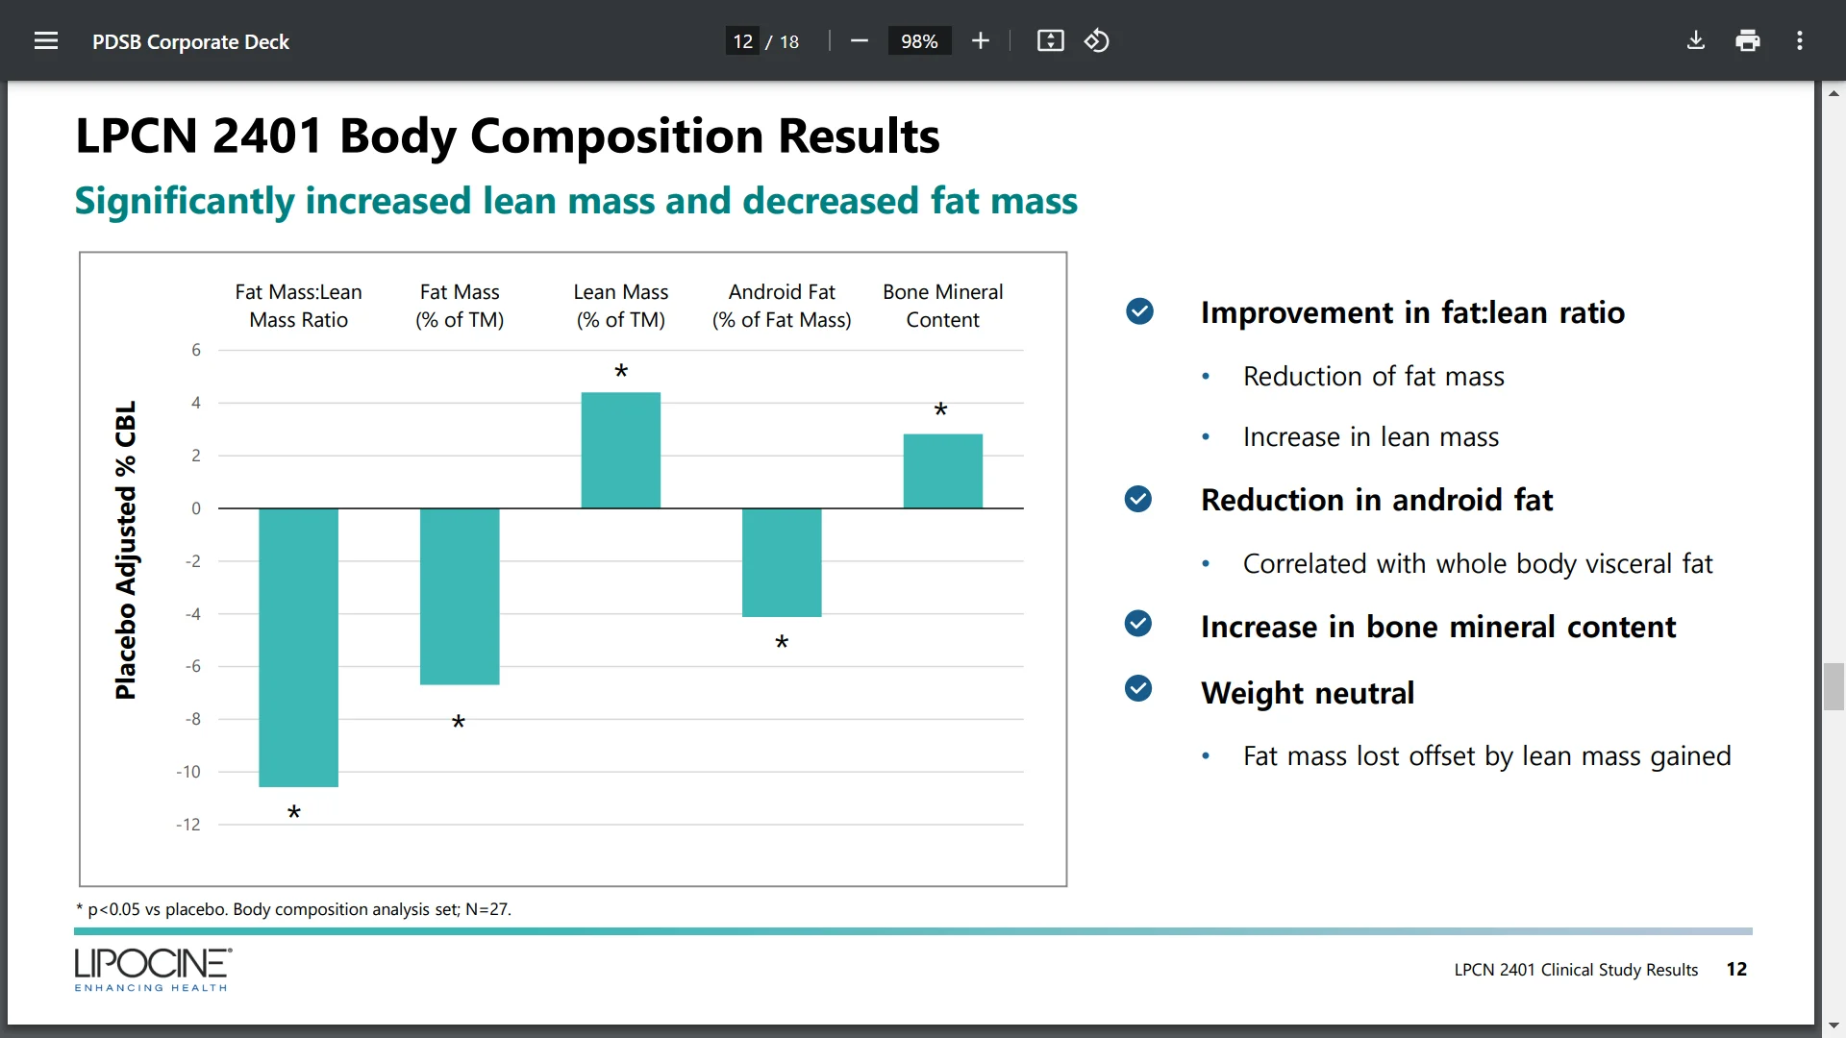Click the asterisk below the Android Fat bar
The height and width of the screenshot is (1038, 1846).
click(x=782, y=642)
